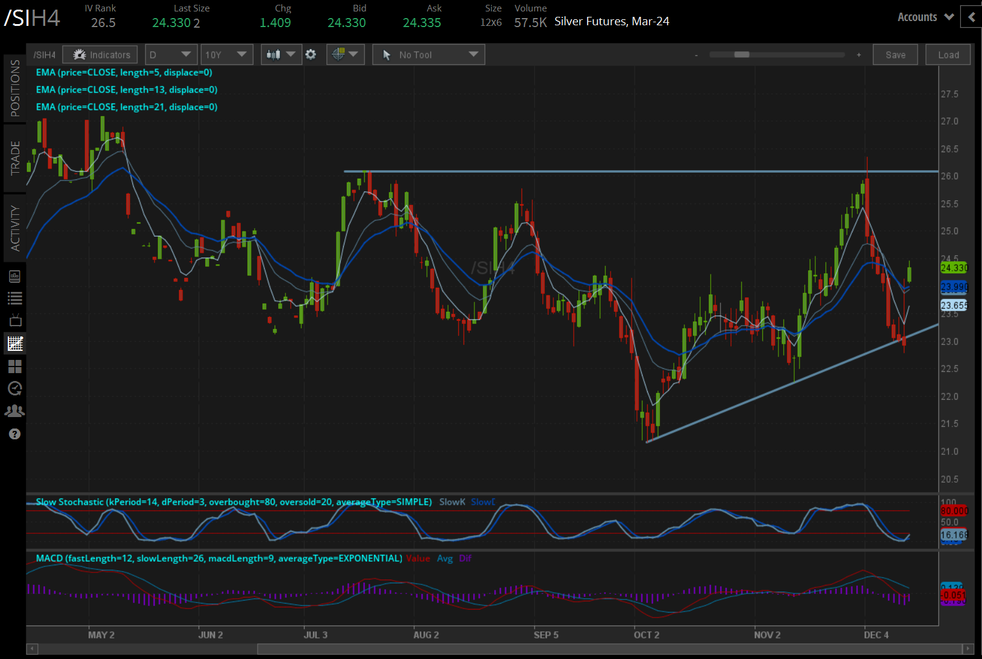Expand the crosshair cursor mode dropdown

pos(345,55)
